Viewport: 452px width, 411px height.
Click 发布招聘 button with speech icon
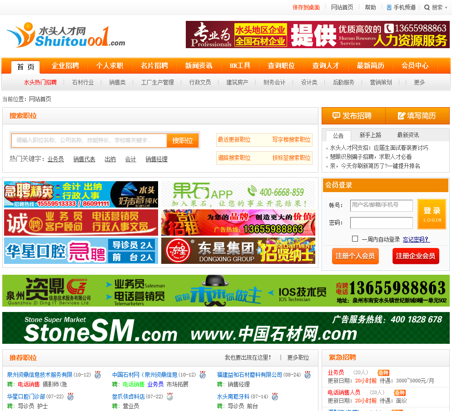tap(353, 116)
